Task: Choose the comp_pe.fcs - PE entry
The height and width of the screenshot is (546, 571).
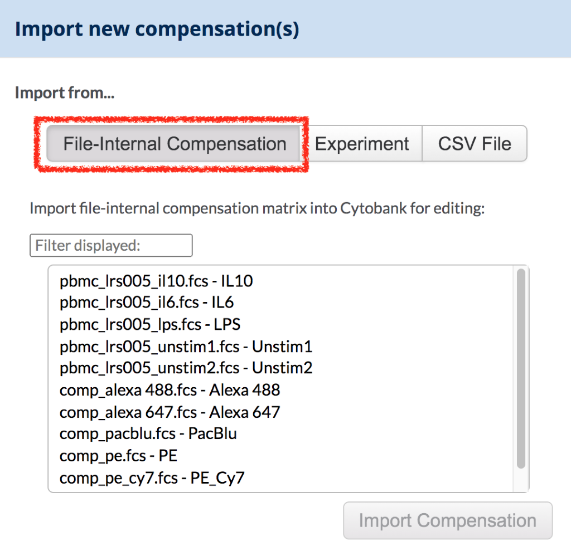Action: click(118, 456)
